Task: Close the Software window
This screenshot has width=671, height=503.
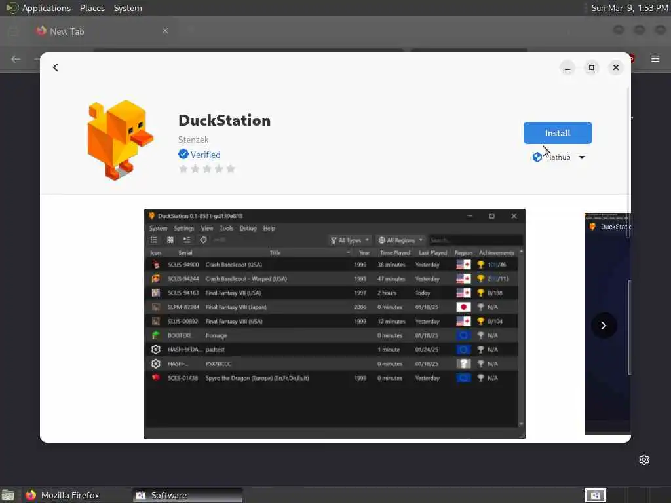Action: [616, 67]
